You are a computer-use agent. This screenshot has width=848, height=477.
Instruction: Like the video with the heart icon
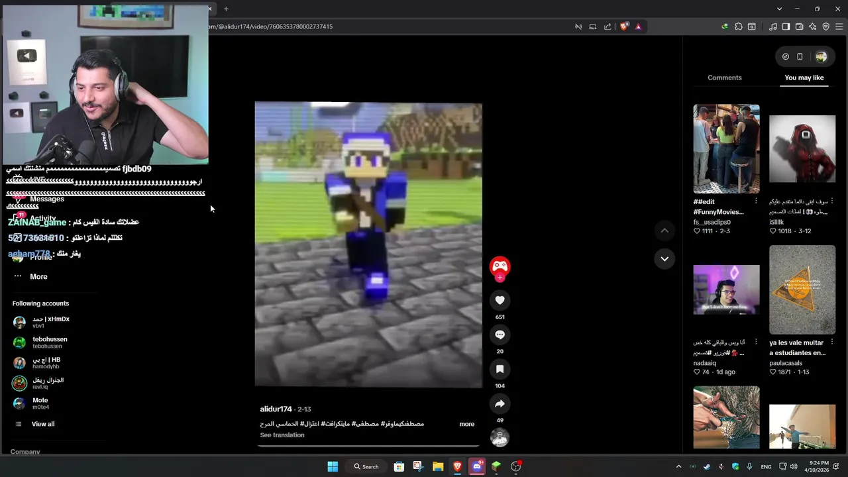point(500,300)
